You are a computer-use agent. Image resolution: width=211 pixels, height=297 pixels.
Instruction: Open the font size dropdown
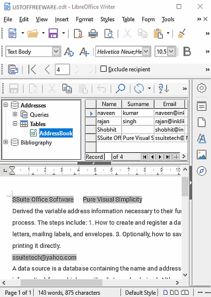[172, 52]
